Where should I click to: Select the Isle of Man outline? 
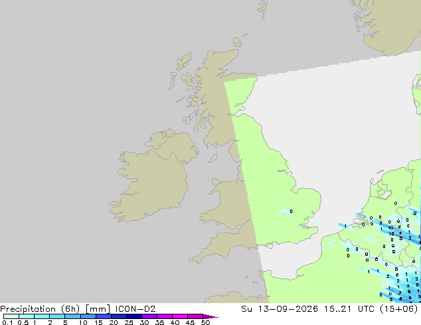pos(213,159)
